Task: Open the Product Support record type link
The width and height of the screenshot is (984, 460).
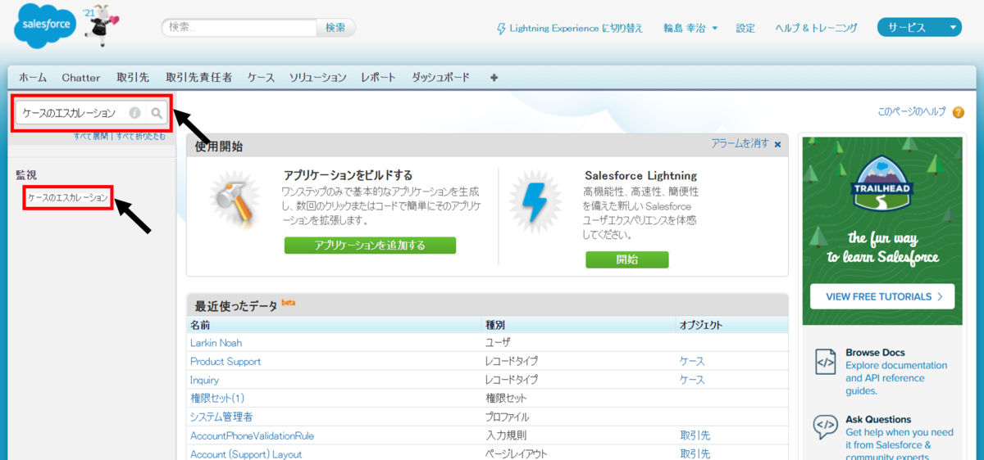Action: coord(225,362)
